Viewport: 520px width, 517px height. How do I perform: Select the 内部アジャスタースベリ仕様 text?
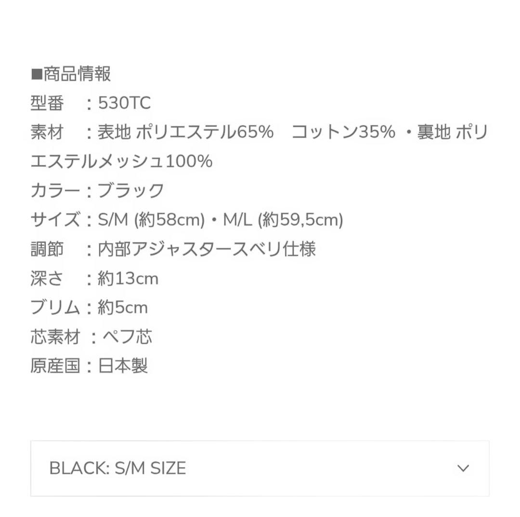(207, 249)
